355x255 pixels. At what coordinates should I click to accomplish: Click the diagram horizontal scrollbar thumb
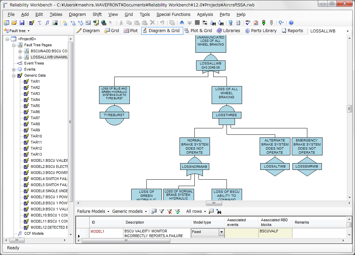[x=214, y=203]
